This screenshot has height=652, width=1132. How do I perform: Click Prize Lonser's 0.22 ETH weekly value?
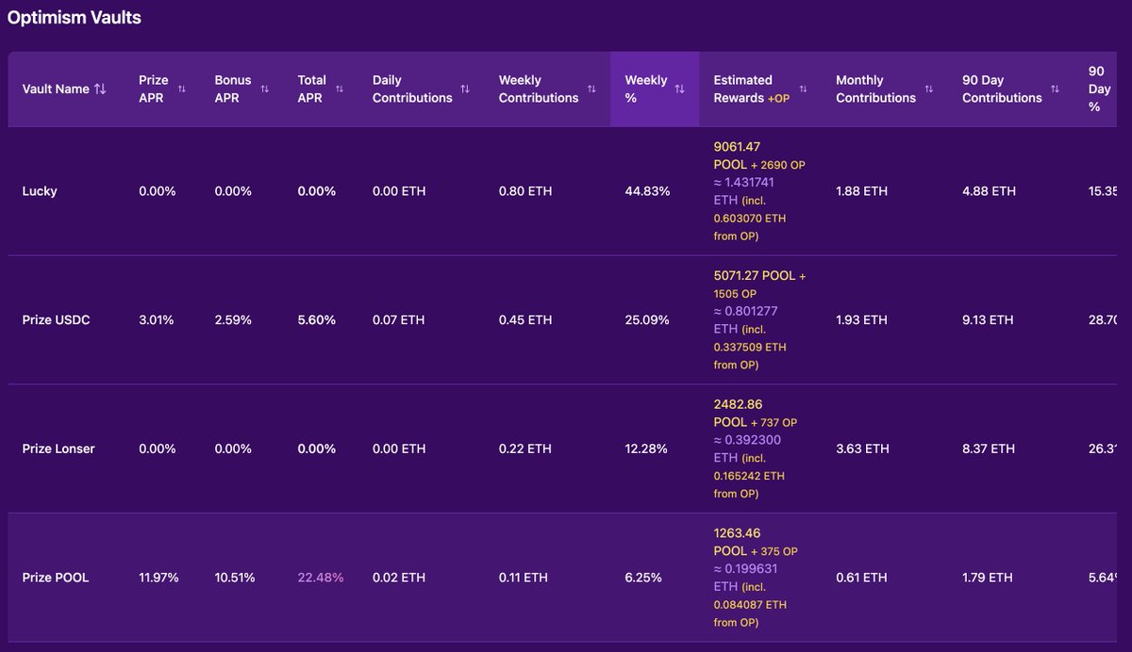525,449
